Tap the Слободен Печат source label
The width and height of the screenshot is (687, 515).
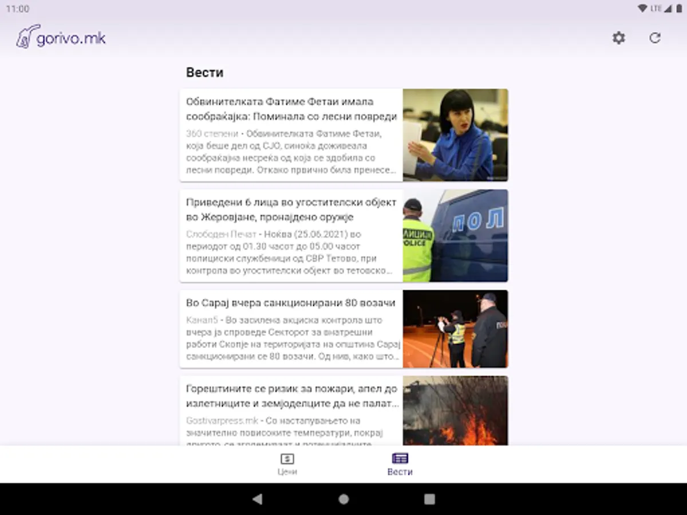click(x=221, y=234)
